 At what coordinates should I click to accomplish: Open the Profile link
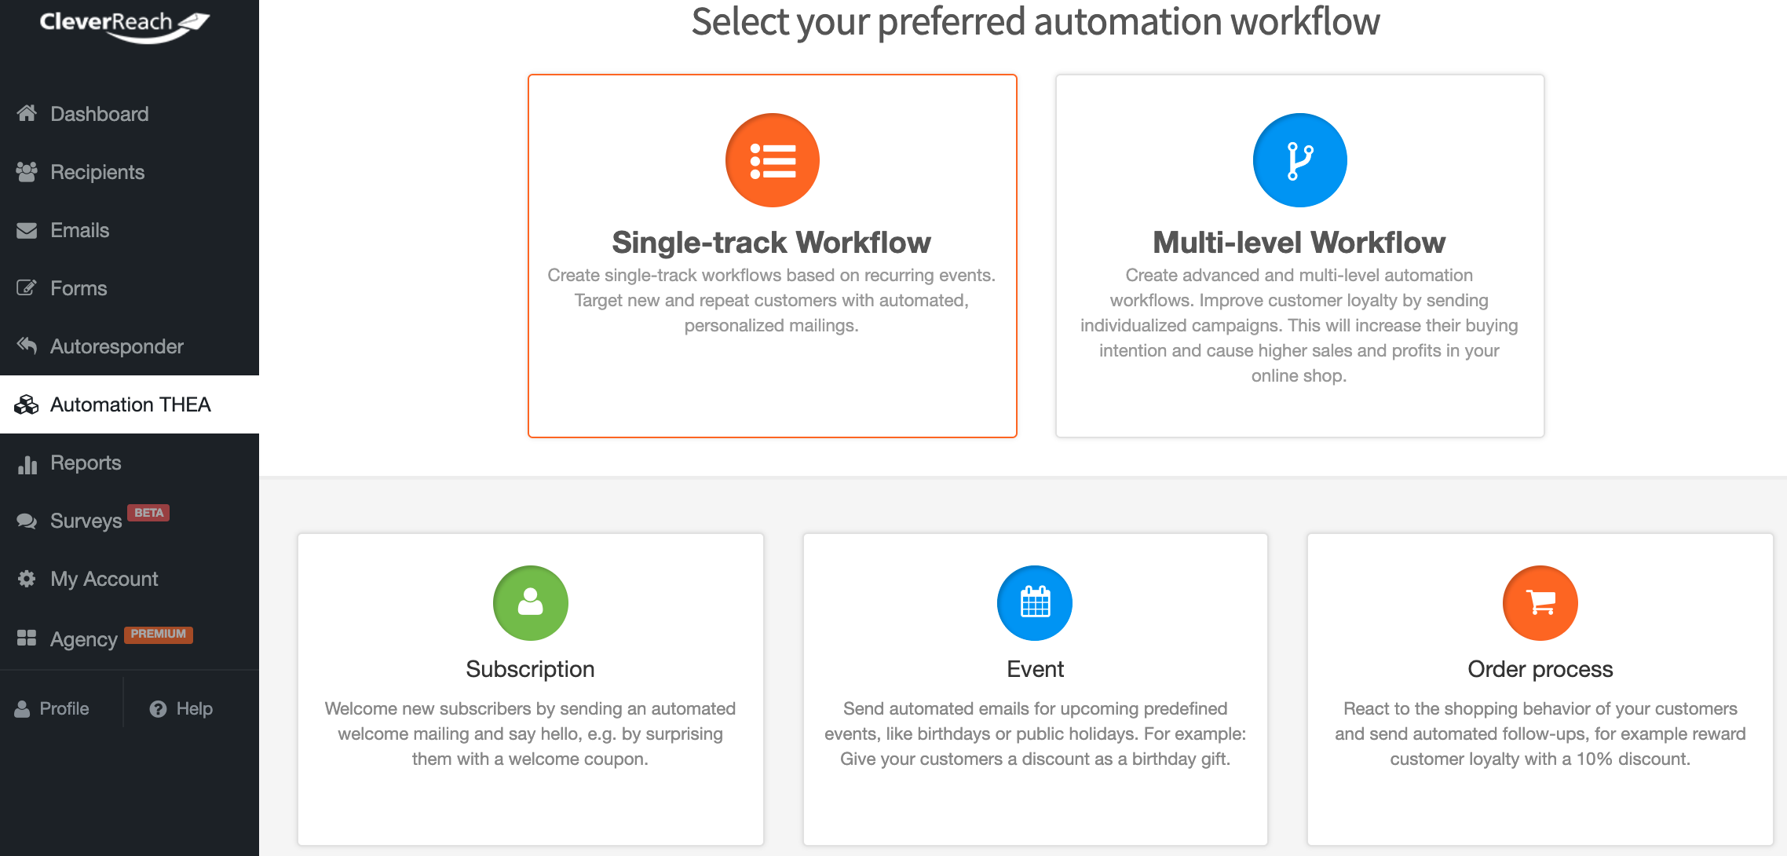tap(52, 708)
